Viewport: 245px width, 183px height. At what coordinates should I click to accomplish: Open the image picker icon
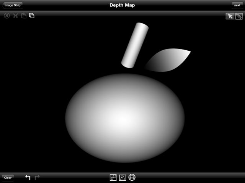[x=122, y=177]
